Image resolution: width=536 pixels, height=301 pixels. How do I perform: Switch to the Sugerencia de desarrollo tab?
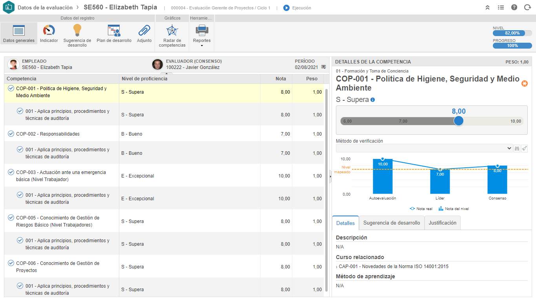(392, 223)
